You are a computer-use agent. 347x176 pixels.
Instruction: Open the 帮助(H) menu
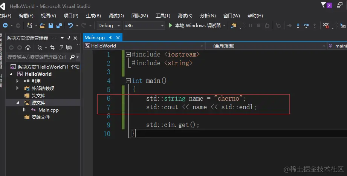(255, 16)
